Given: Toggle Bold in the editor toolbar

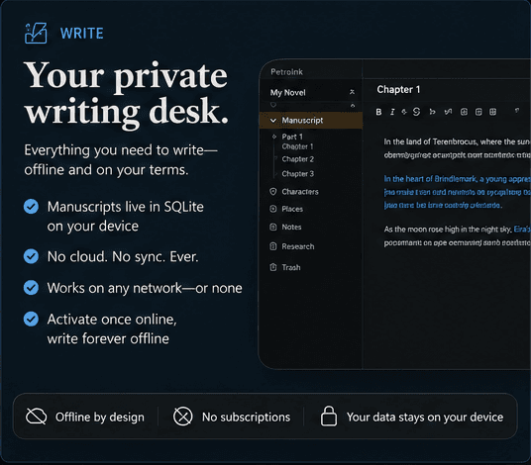Looking at the screenshot, I should [378, 112].
